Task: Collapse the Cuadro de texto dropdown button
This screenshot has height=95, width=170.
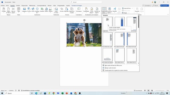Action: (x=104, y=10)
